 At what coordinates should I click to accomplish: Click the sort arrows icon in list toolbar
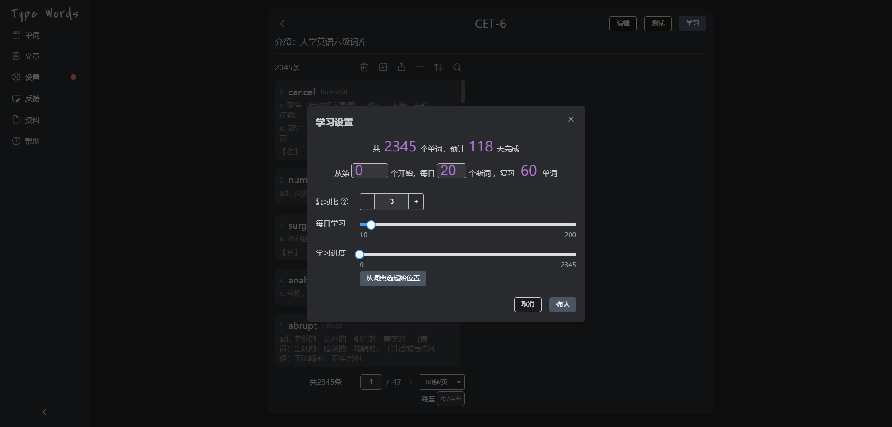439,67
